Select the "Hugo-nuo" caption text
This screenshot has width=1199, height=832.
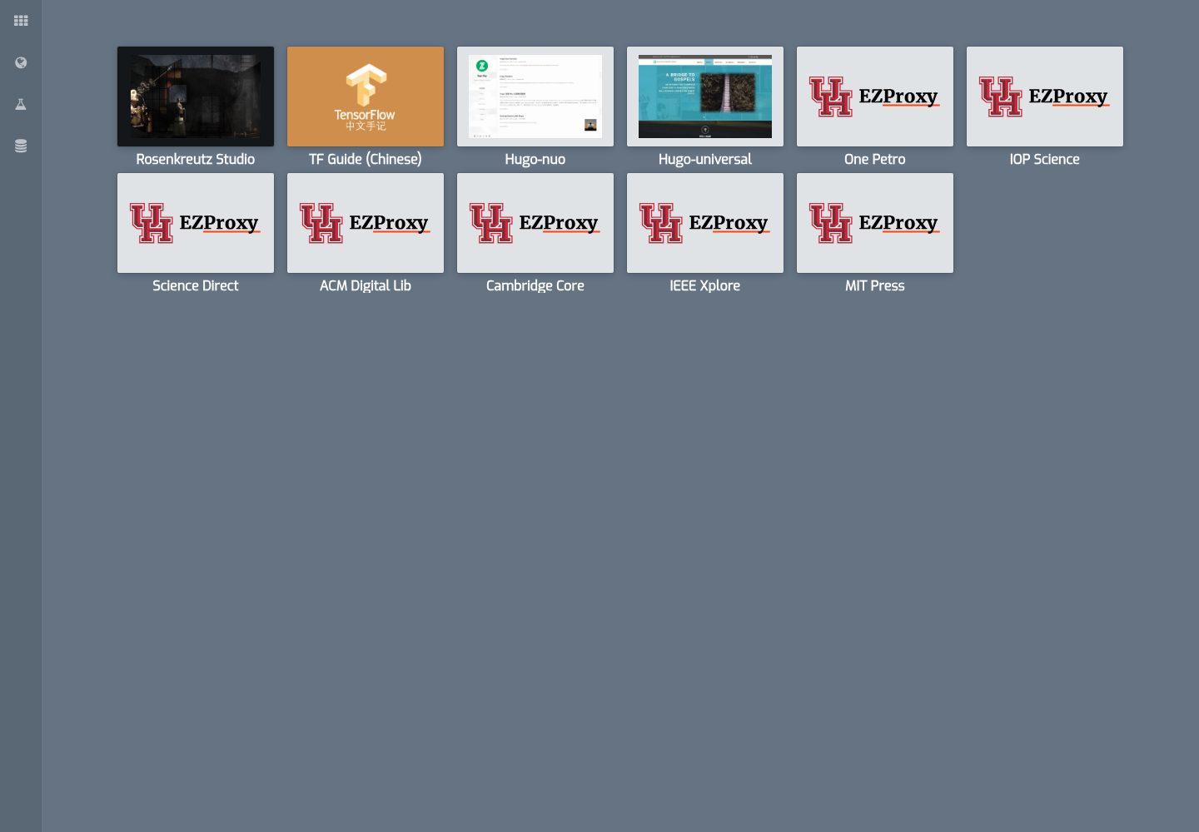click(x=535, y=159)
